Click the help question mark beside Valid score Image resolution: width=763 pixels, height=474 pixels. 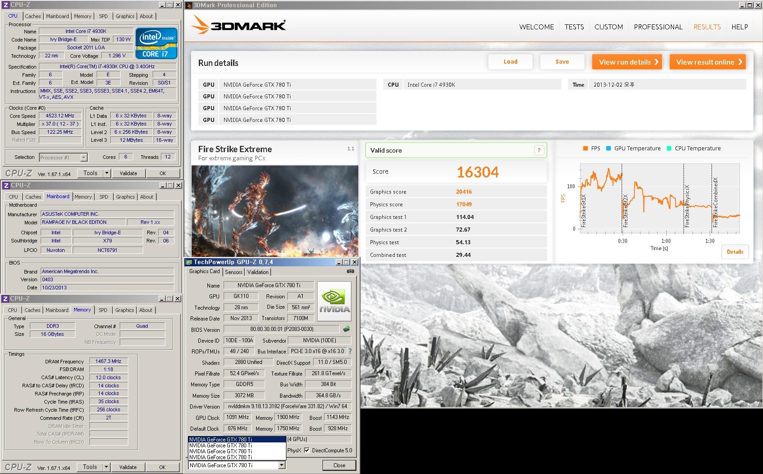(x=538, y=150)
